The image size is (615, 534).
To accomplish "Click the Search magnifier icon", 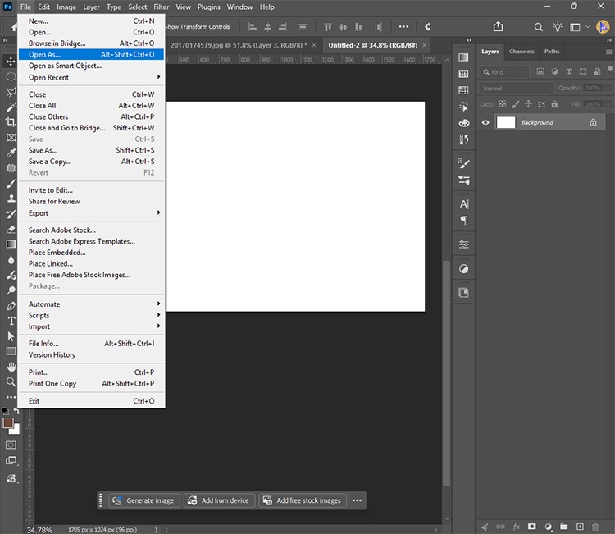I will (539, 27).
